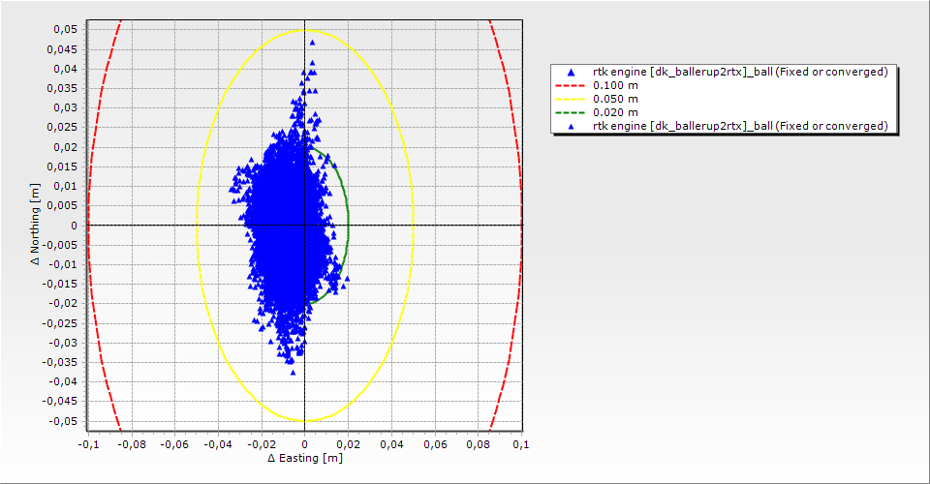Click the '-0,015' tick on the Northing axis

coord(60,284)
